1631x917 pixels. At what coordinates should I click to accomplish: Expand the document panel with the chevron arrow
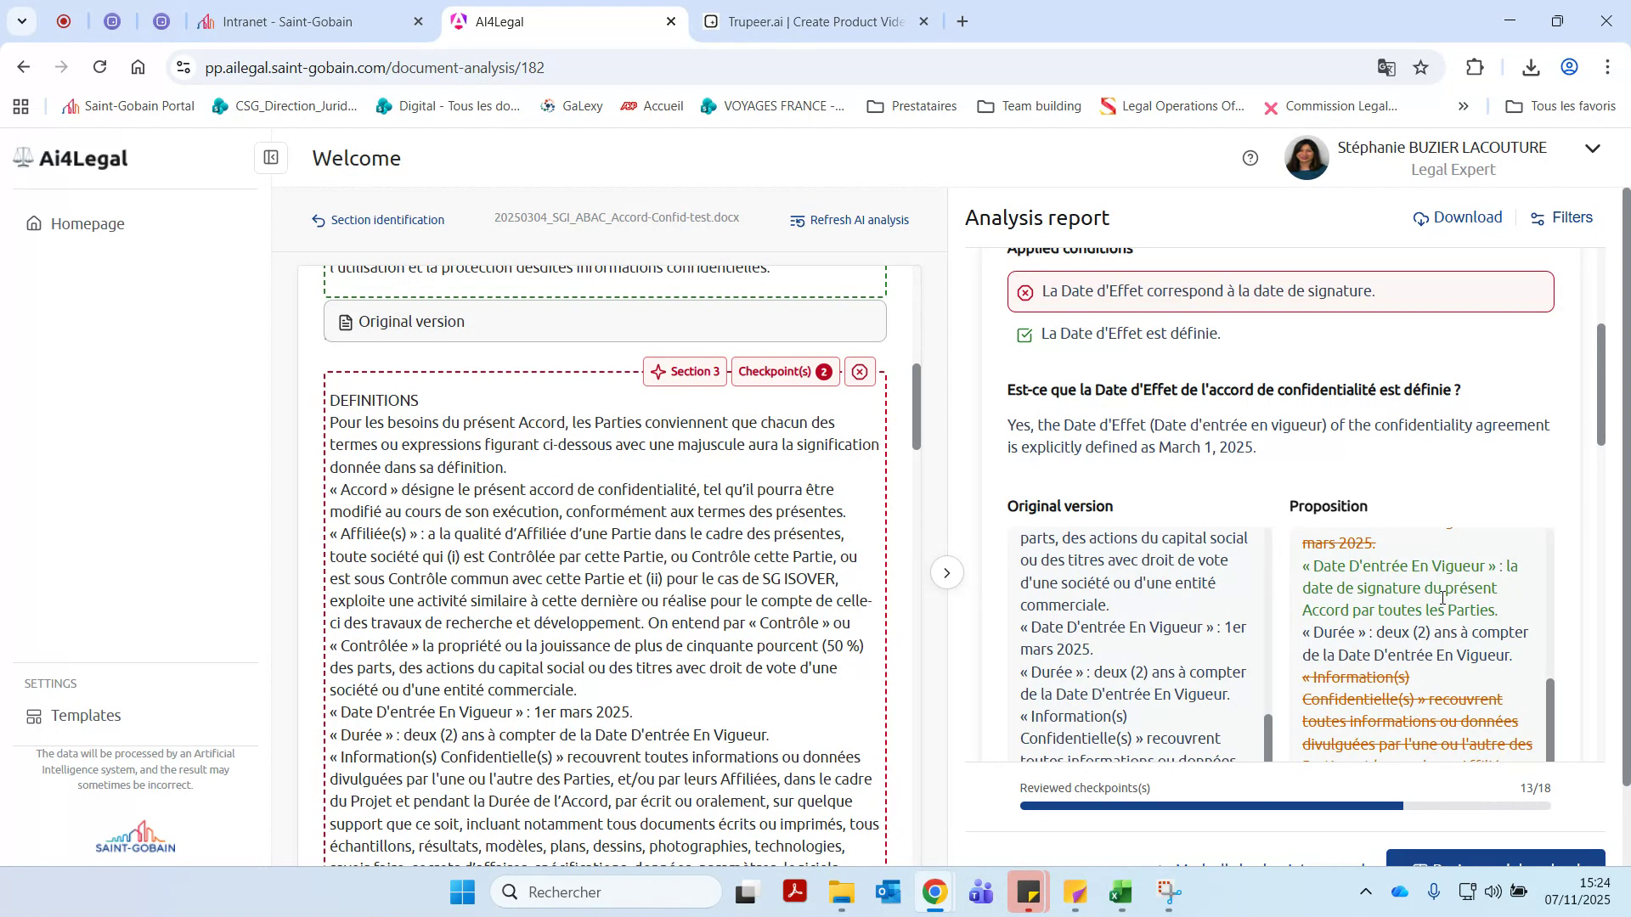click(947, 572)
